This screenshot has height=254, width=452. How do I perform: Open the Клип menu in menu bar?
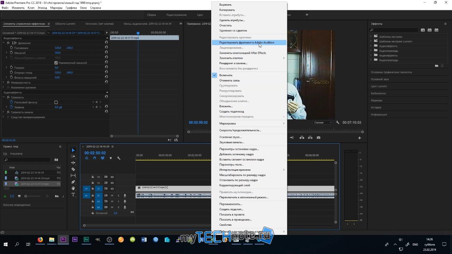31,8
